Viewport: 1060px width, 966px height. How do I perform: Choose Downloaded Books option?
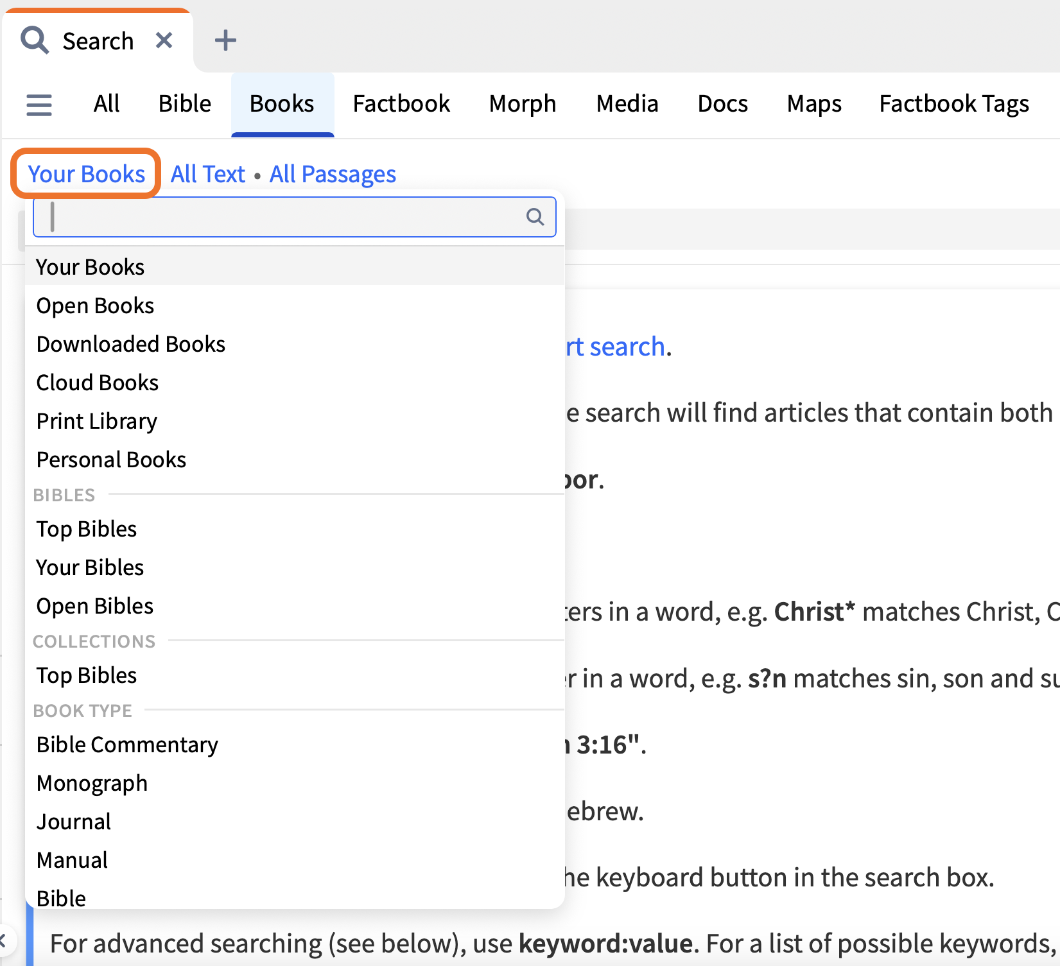click(295, 344)
